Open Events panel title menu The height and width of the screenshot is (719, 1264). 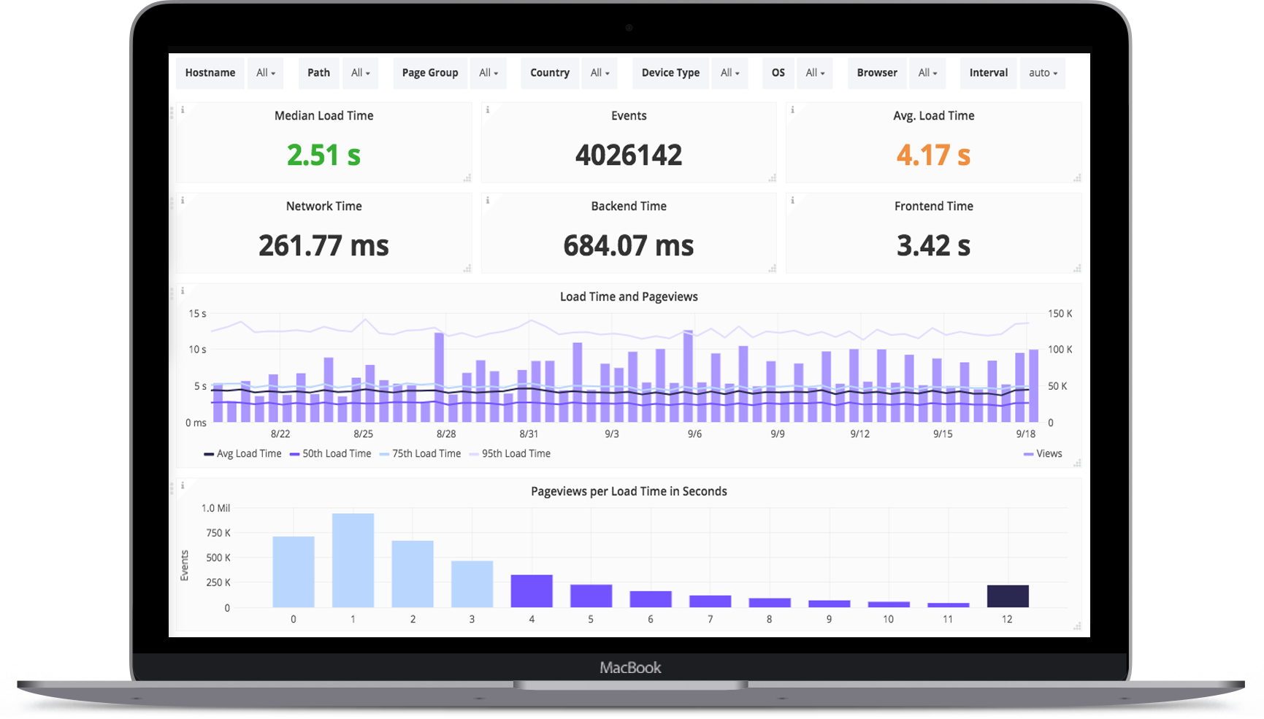pos(629,116)
